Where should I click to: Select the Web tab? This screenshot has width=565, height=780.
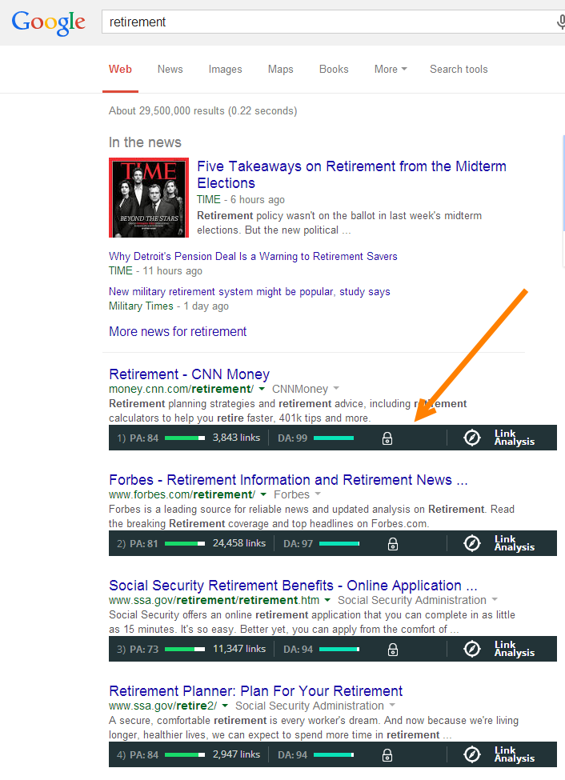pos(121,69)
